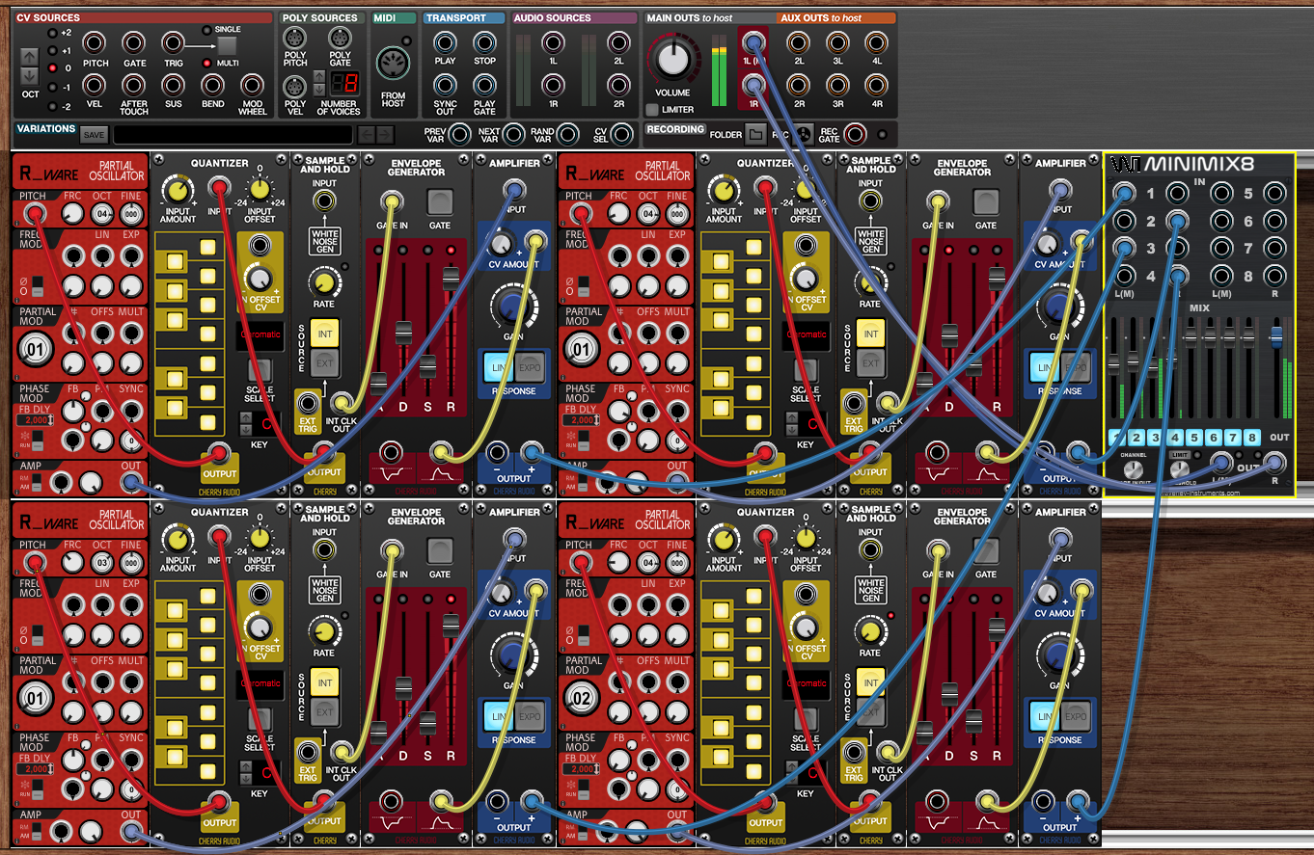Mute channel 5 button on MiniMix8
Image resolution: width=1314 pixels, height=855 pixels.
click(1193, 437)
